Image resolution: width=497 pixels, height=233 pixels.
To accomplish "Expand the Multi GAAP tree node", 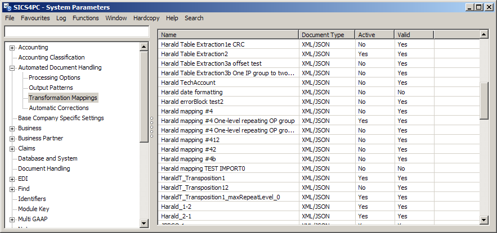I will click(x=12, y=220).
